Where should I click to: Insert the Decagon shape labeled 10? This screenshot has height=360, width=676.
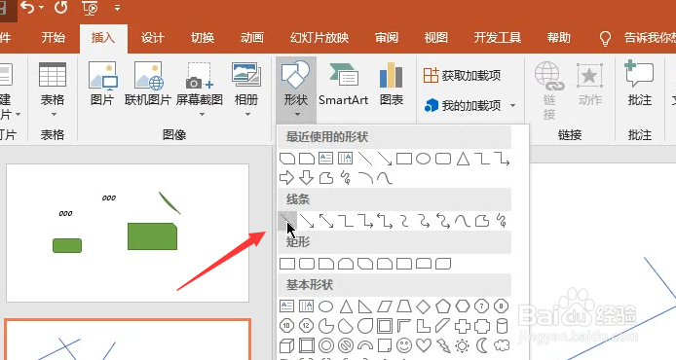click(x=287, y=326)
